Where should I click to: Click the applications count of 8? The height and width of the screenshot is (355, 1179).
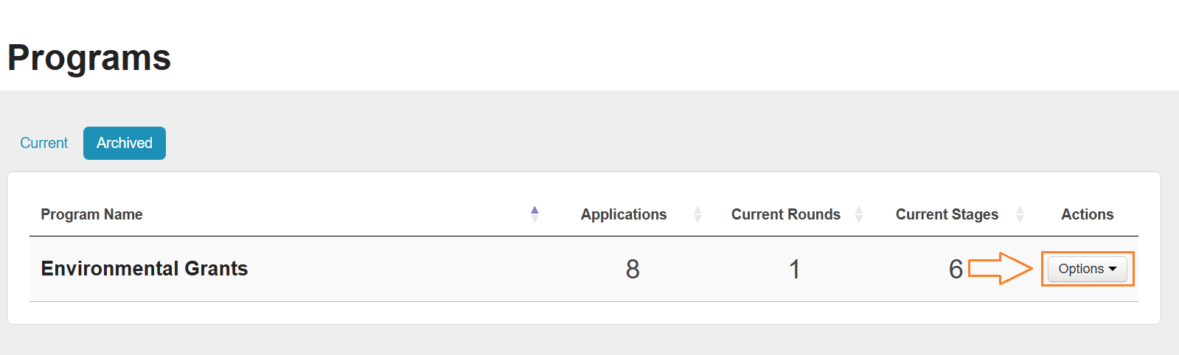click(633, 270)
